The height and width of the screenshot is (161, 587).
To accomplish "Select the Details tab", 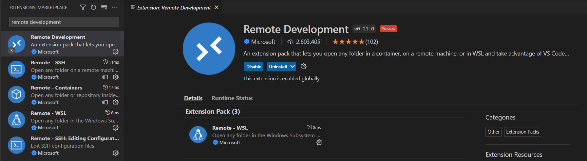I will 193,98.
